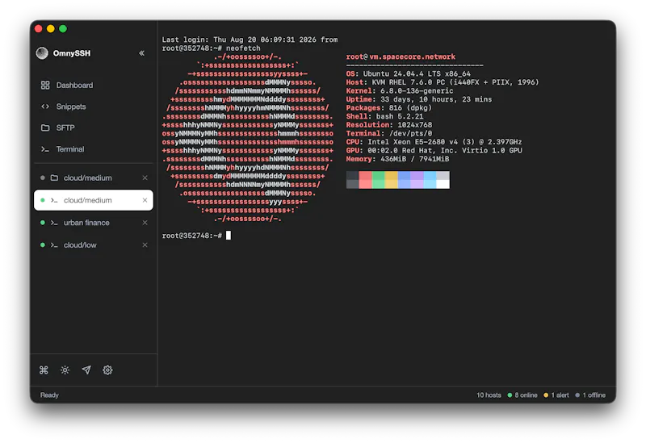This screenshot has width=646, height=443.
Task: Click the yellow color block in neofetch palette
Action: pyautogui.click(x=392, y=180)
